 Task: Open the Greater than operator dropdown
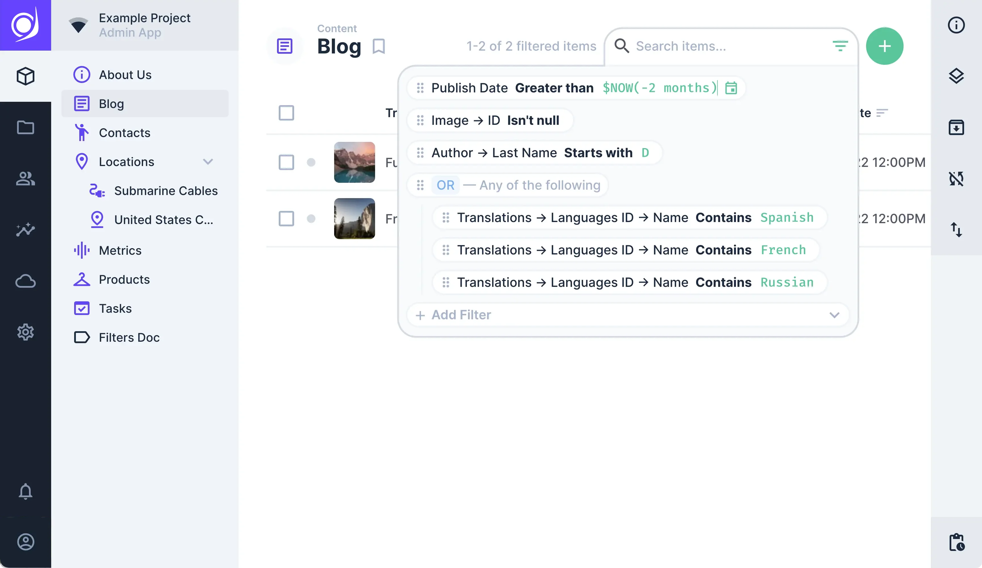pyautogui.click(x=554, y=88)
